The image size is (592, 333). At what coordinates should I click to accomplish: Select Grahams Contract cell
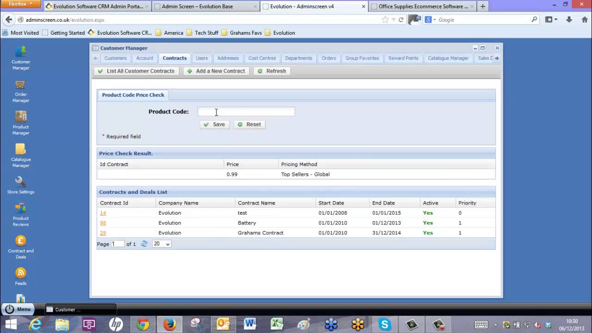pyautogui.click(x=260, y=233)
